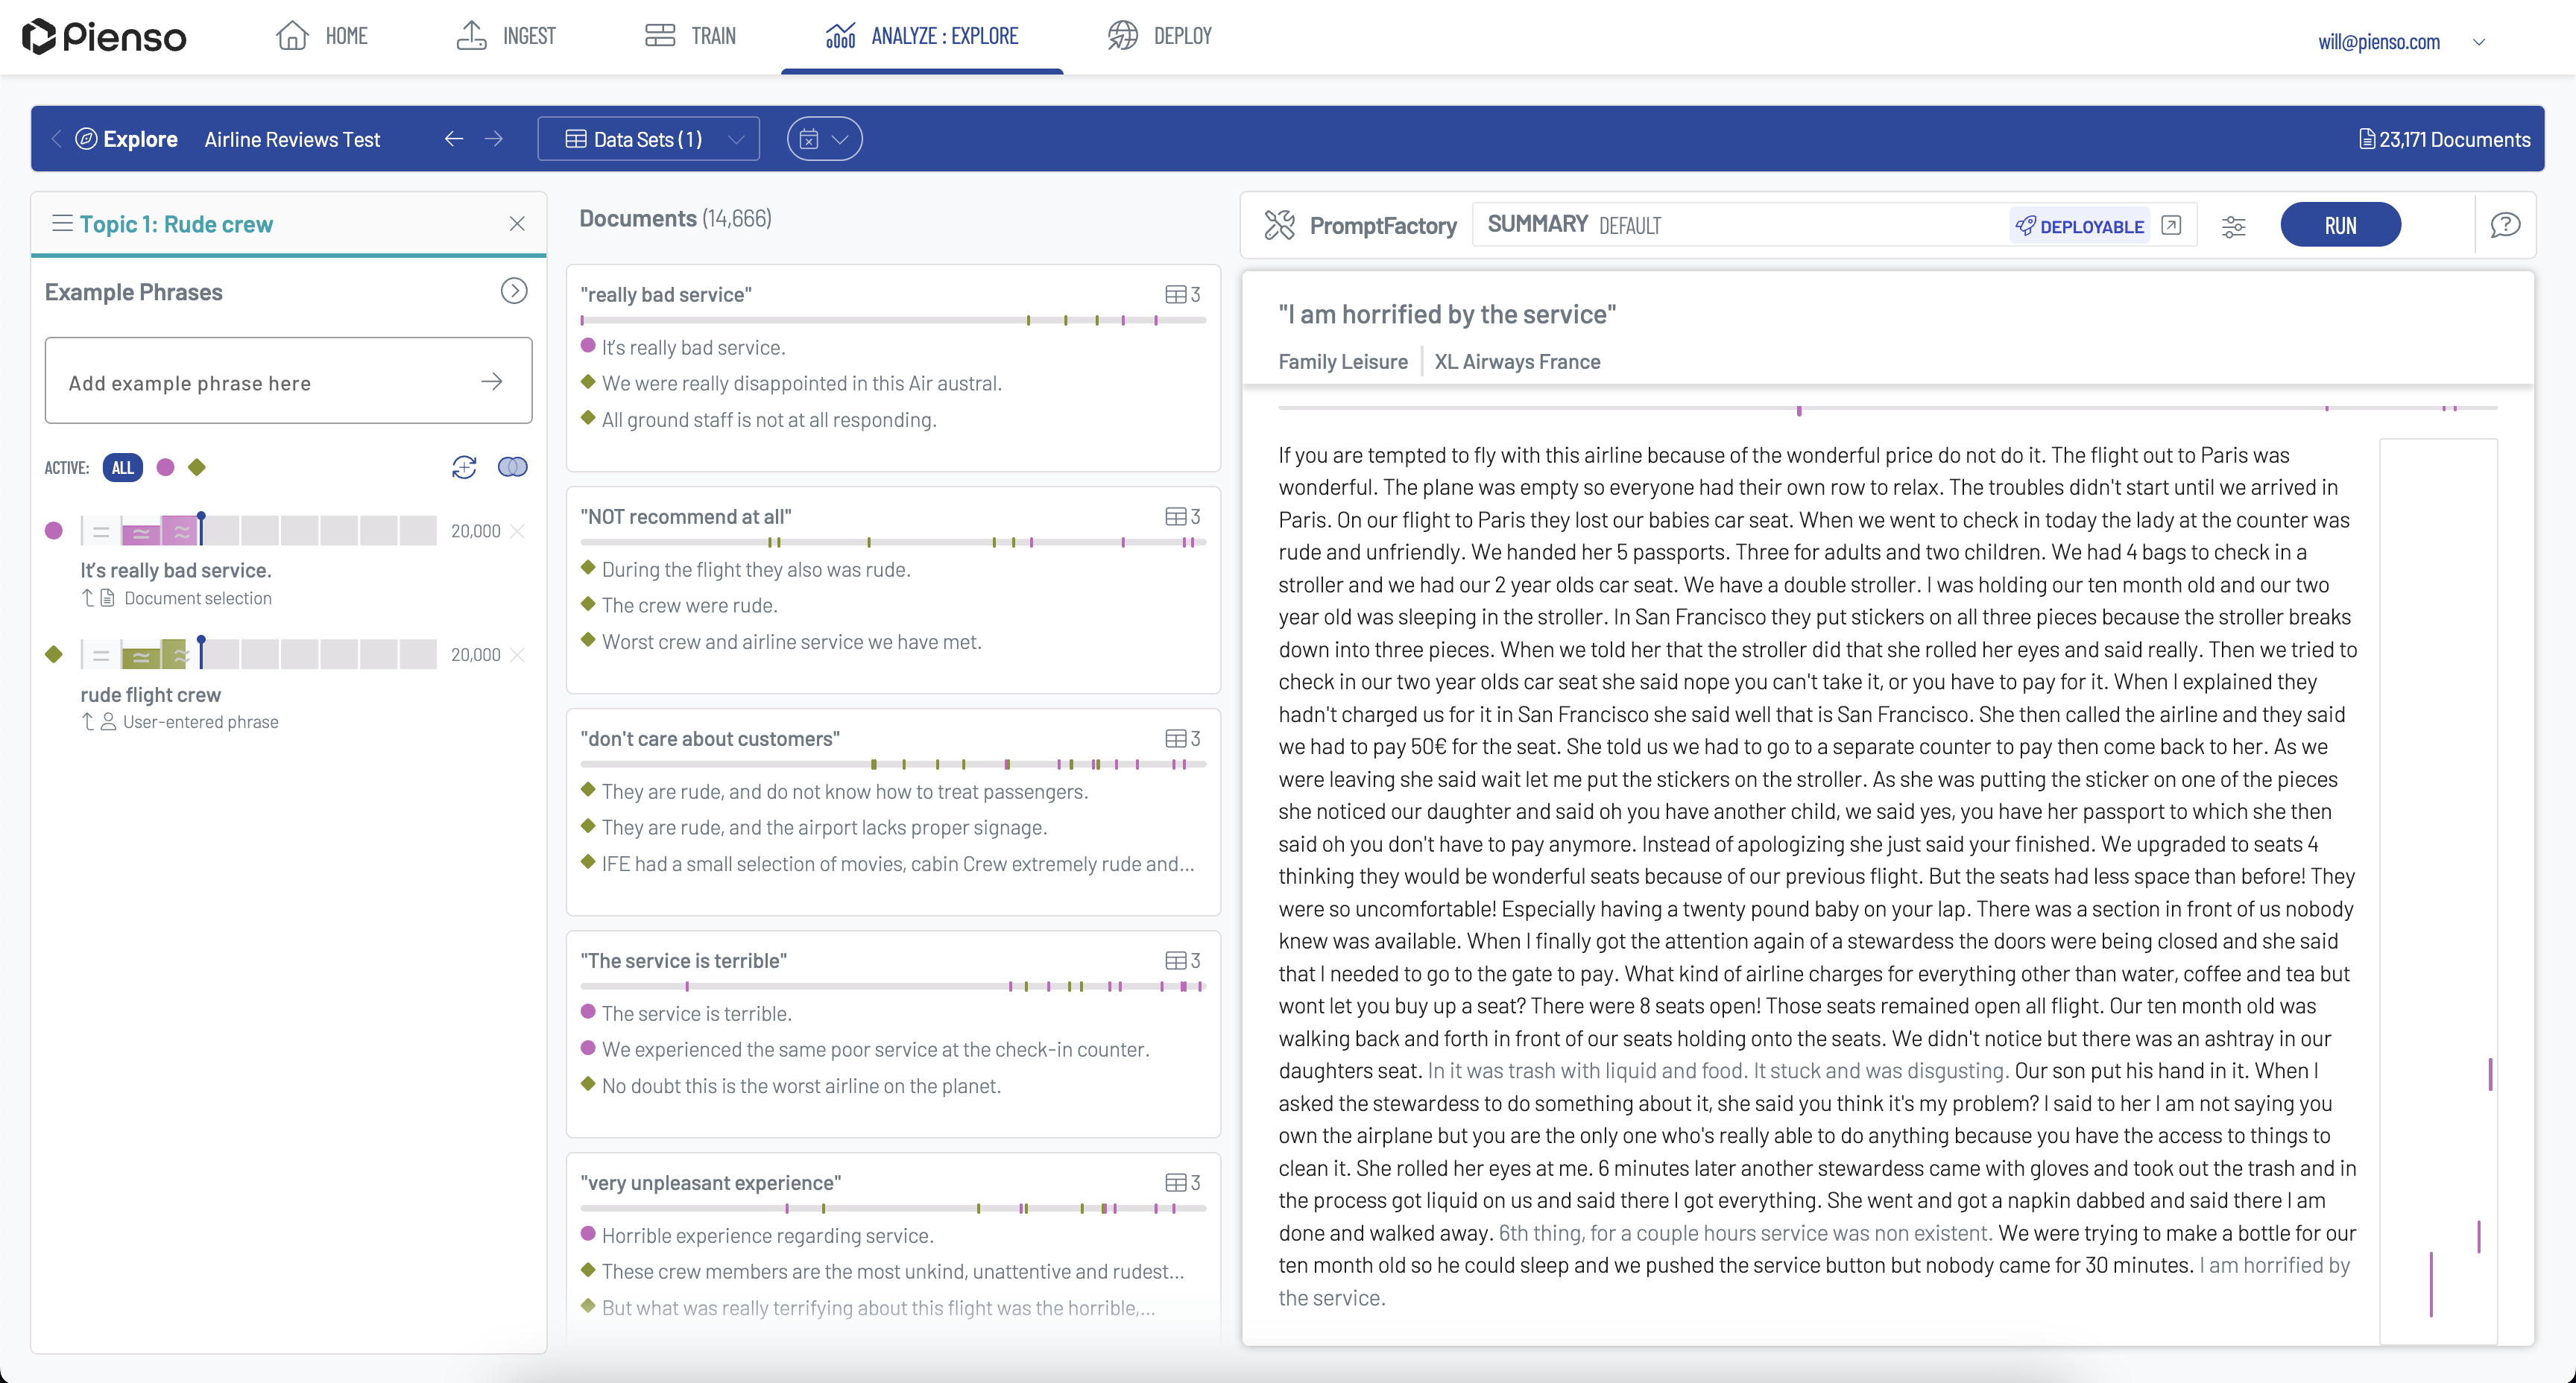
Task: Open the topic list hamburger menu
Action: point(62,223)
